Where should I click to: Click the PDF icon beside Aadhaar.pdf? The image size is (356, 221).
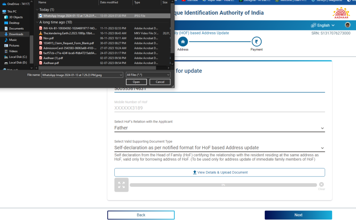(x=41, y=63)
